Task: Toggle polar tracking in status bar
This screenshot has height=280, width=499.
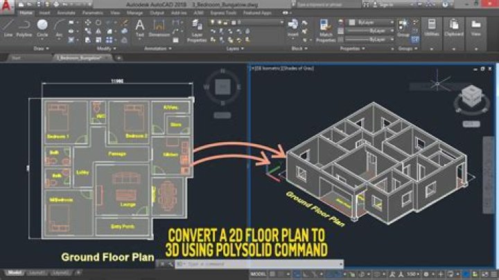Action: 313,274
